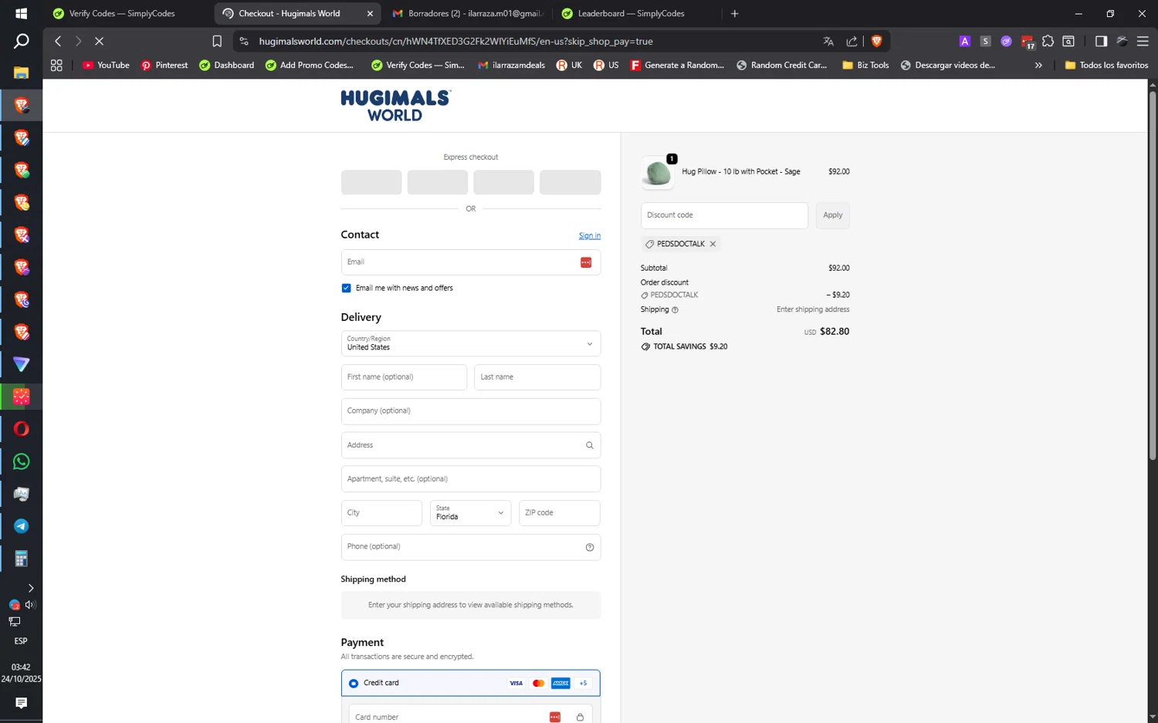This screenshot has height=723, width=1158.
Task: Focus the Discount code field
Action: 724,215
